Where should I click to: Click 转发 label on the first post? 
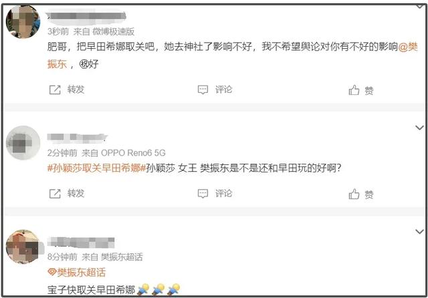(x=76, y=90)
